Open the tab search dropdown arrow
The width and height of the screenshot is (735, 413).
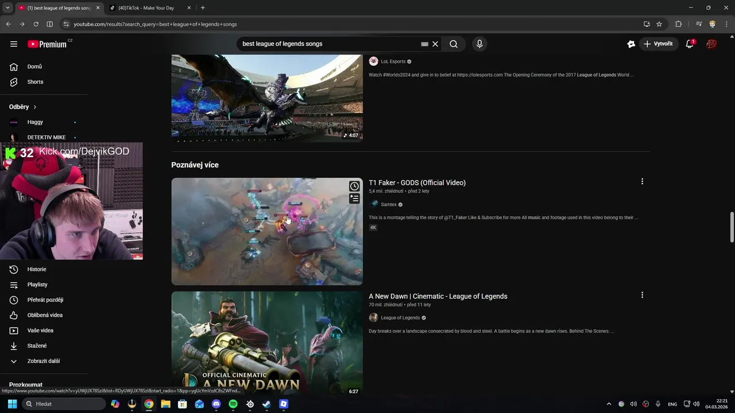coord(7,8)
